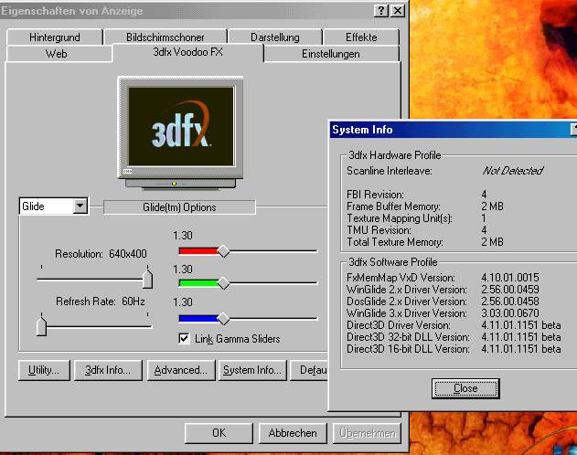Select the Effekte tab
Screen dimensions: 577x455
point(360,37)
